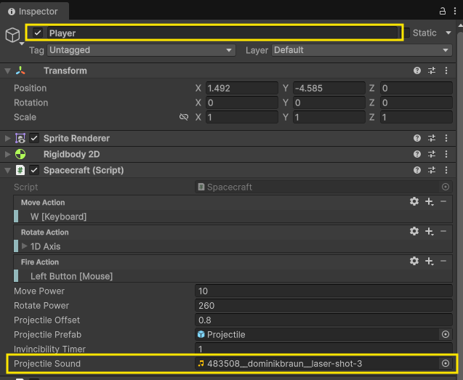Open Rotate Action settings gear

pyautogui.click(x=414, y=232)
